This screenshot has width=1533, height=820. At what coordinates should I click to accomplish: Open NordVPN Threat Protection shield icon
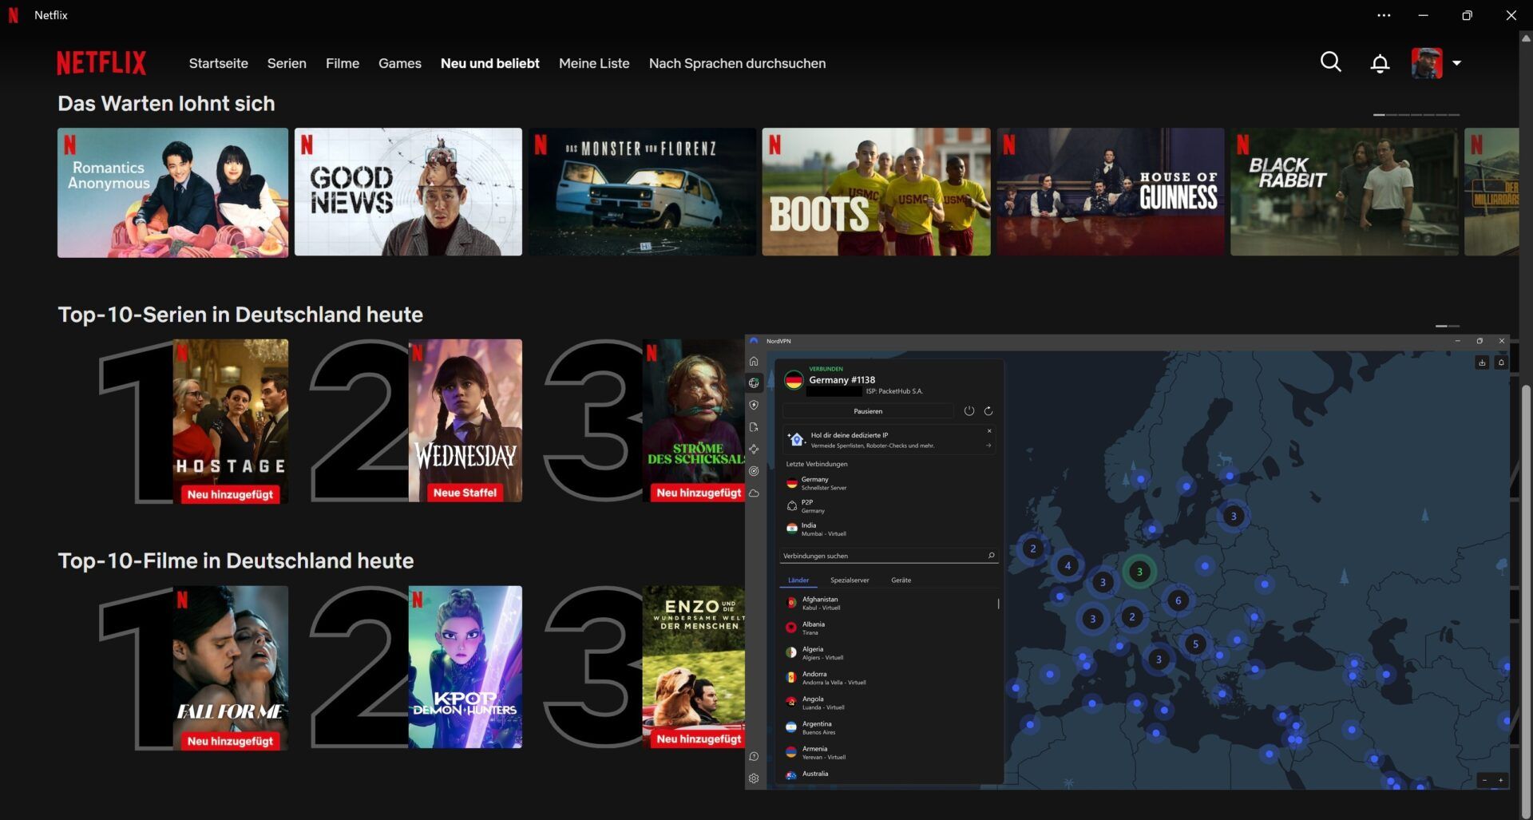click(754, 406)
